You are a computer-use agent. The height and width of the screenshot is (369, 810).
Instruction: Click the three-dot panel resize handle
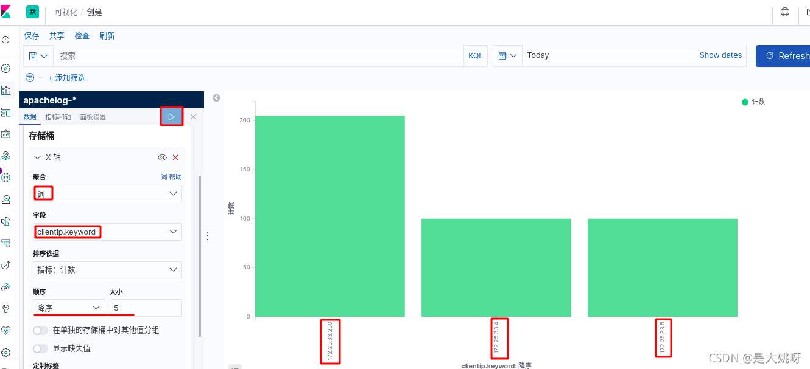point(206,236)
